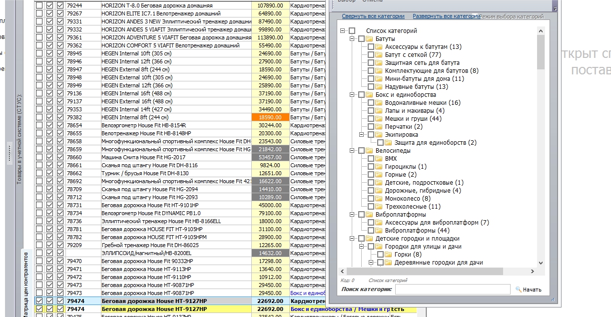The image size is (611, 317).
Task: Collapse the Список категорий root node
Action: tap(343, 31)
